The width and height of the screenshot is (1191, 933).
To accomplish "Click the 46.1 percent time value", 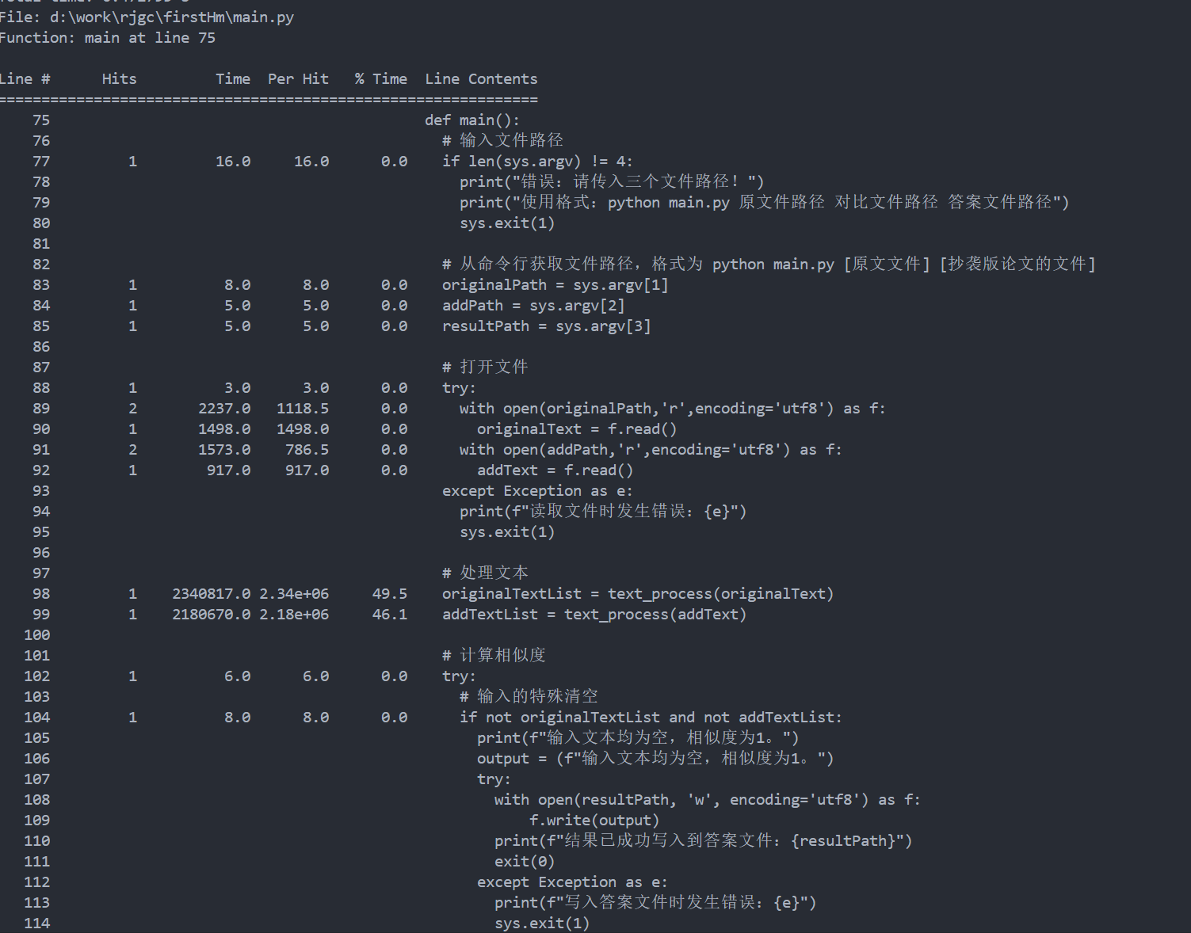I will click(x=390, y=615).
